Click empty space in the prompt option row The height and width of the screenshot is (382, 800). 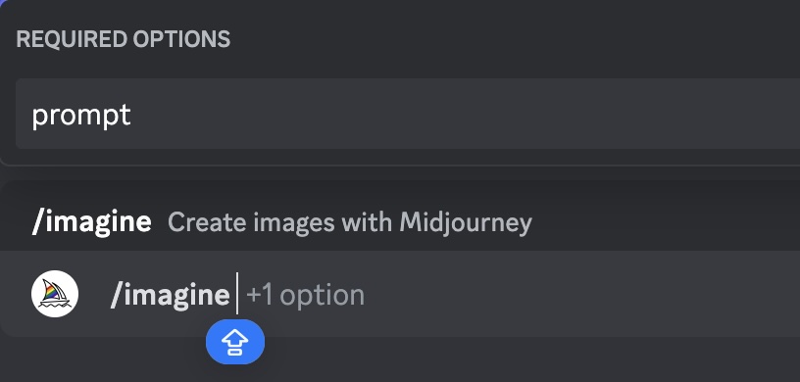click(459, 114)
